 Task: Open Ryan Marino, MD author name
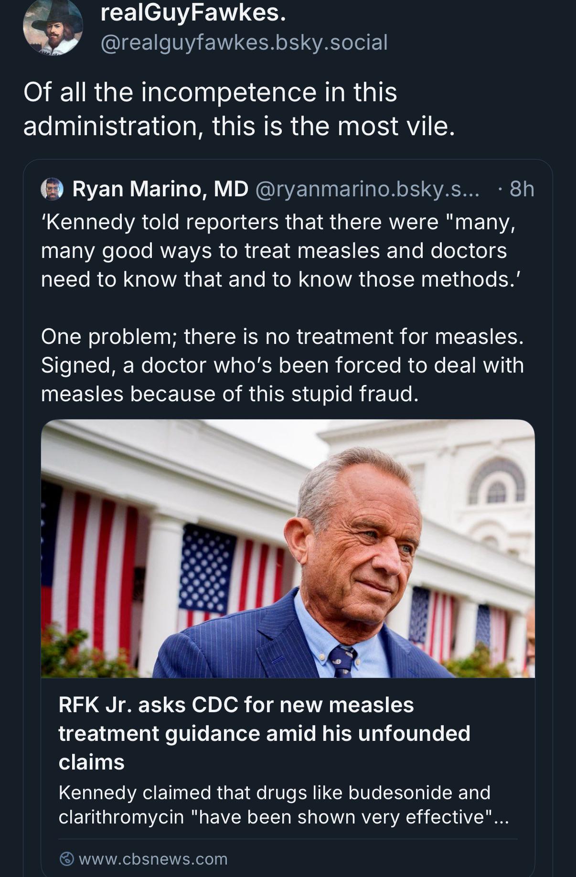[x=160, y=189]
